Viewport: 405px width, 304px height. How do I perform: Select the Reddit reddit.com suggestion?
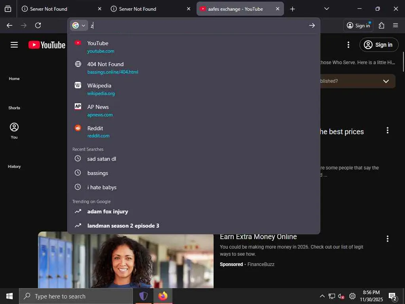[194, 132]
